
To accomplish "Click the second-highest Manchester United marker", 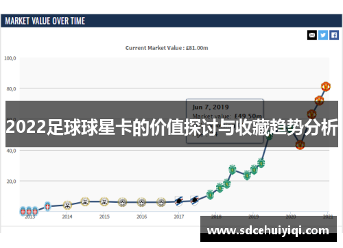I will pos(319,100).
